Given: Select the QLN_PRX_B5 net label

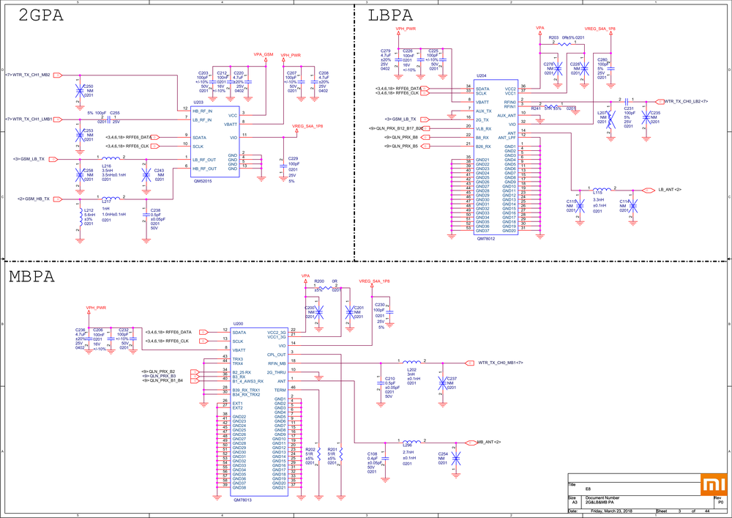Looking at the screenshot, I should click(x=405, y=147).
